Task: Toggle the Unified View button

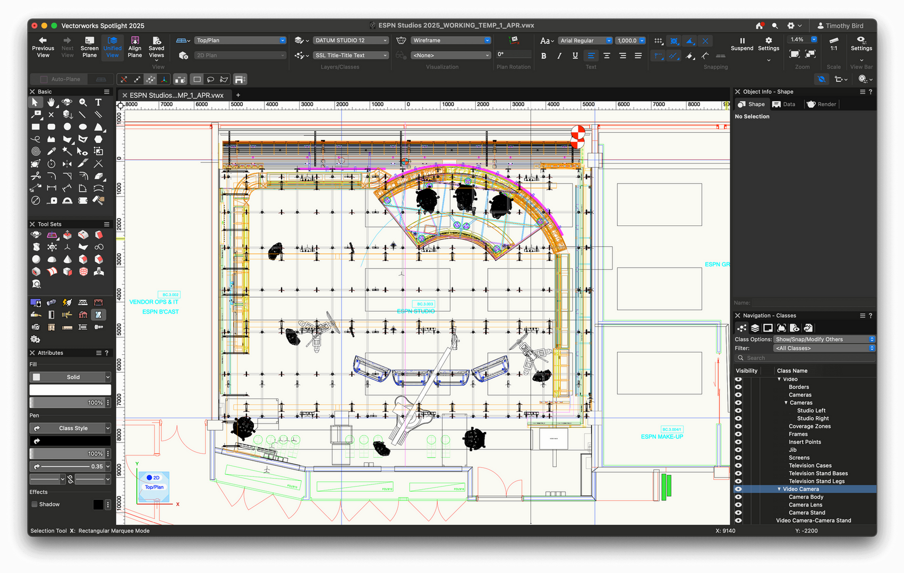Action: tap(113, 47)
